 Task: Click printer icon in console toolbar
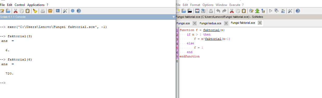tap(43, 11)
